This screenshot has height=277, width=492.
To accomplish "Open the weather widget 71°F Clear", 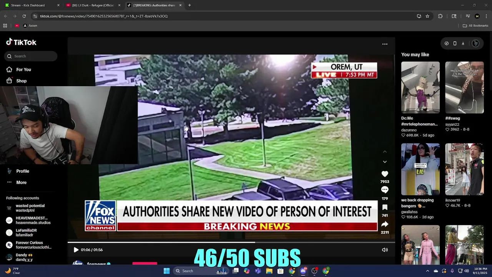I will tap(12, 271).
